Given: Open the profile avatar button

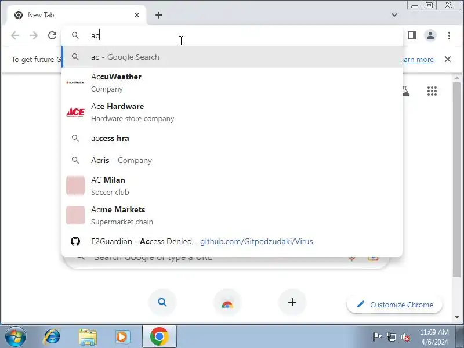Looking at the screenshot, I should pos(430,35).
